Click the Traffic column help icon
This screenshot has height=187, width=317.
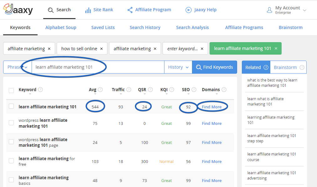(129, 90)
